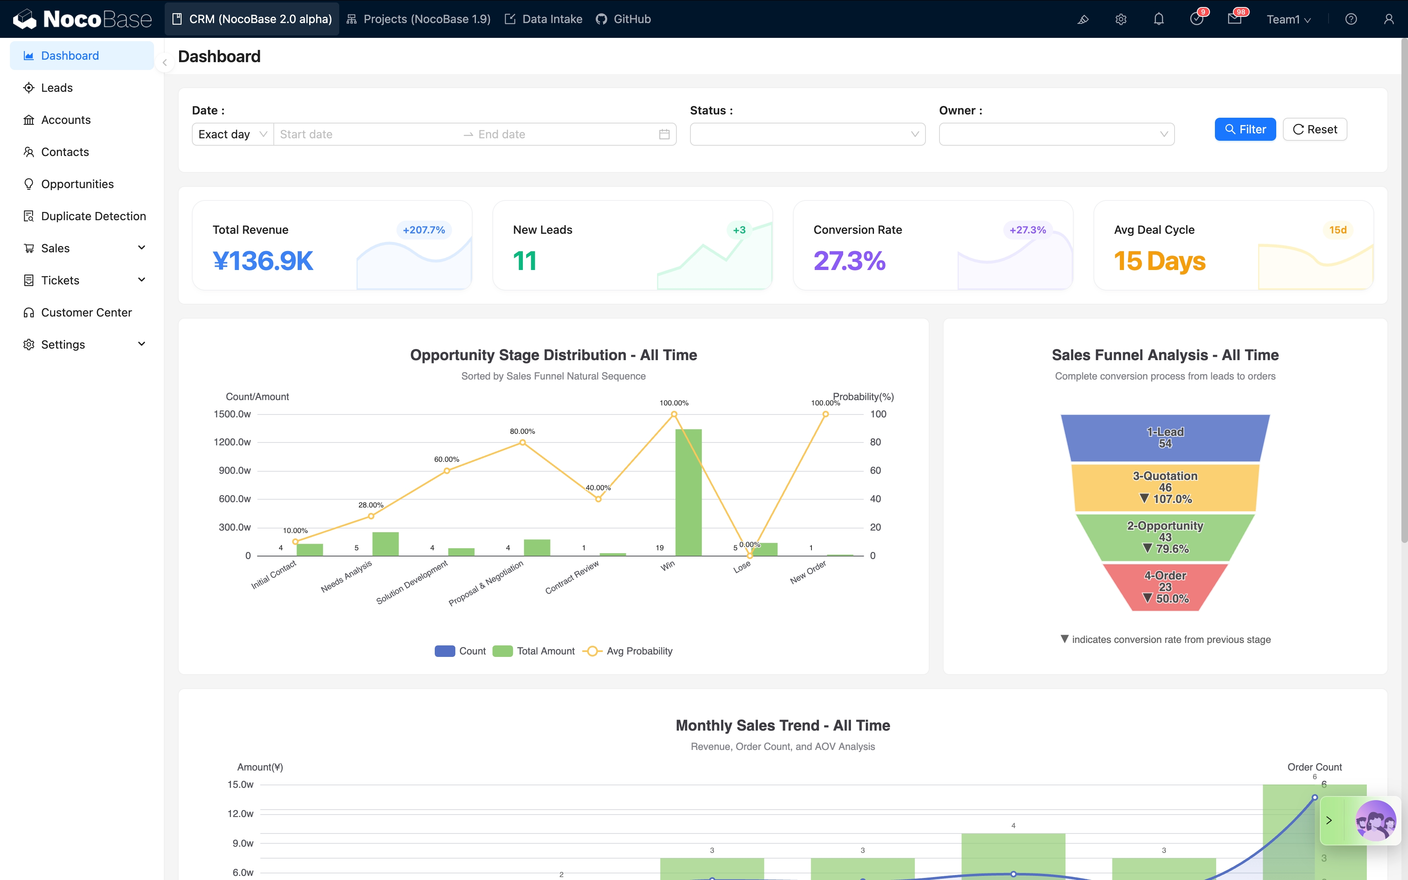Click the UI editor highlighter icon
The height and width of the screenshot is (880, 1408).
[1083, 19]
